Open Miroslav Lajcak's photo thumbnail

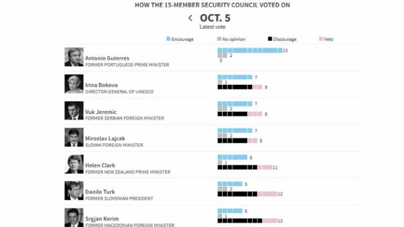(x=74, y=137)
